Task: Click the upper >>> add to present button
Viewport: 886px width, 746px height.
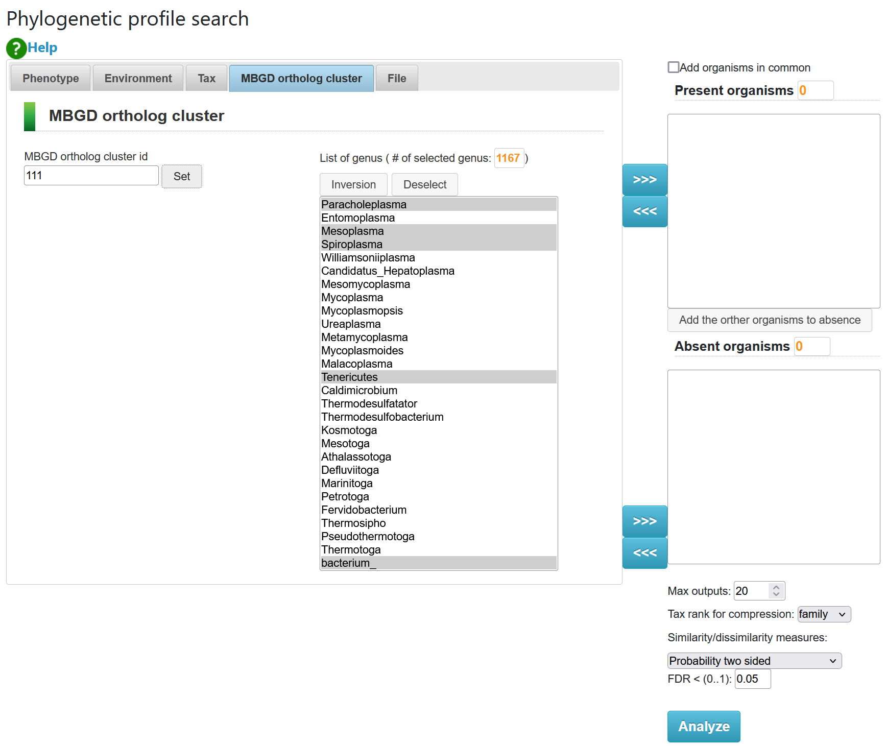Action: click(644, 180)
